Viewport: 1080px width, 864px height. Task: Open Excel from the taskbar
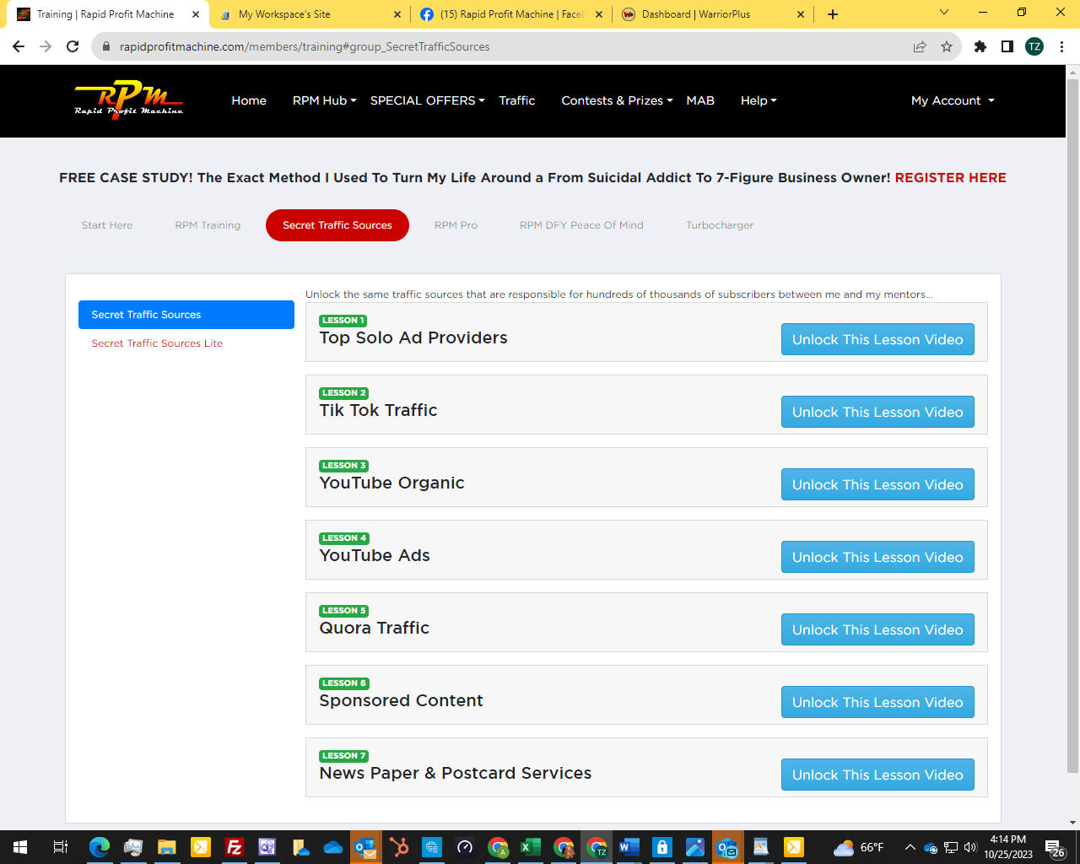click(x=531, y=847)
